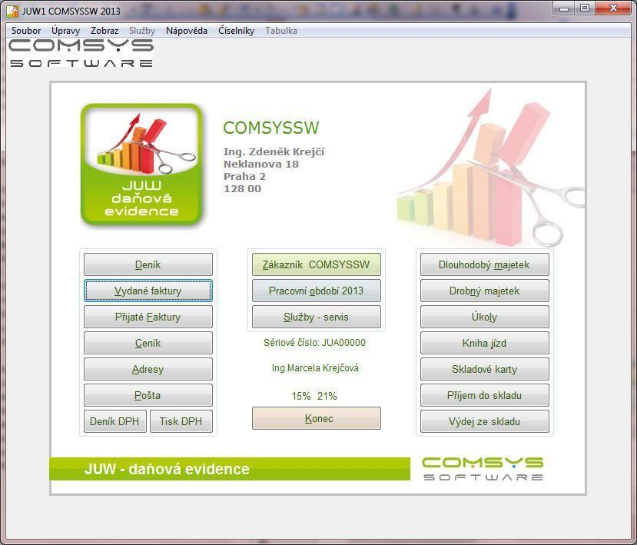The image size is (637, 545).
Task: Open the Soubor menu
Action: 26,31
